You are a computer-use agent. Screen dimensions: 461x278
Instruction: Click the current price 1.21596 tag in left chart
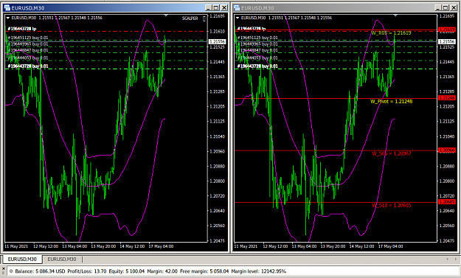(x=218, y=42)
